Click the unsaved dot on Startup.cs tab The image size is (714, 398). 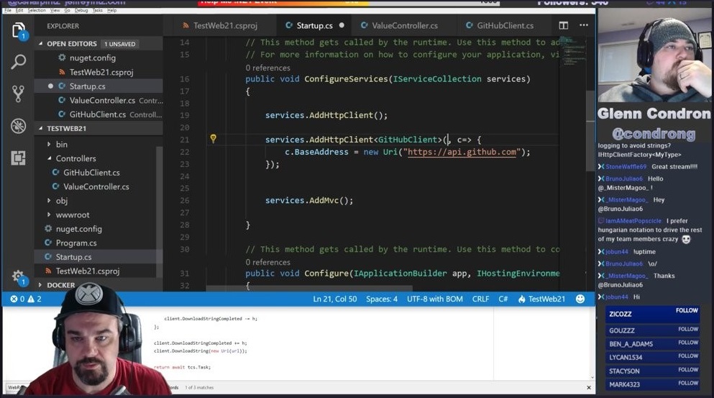pos(342,25)
